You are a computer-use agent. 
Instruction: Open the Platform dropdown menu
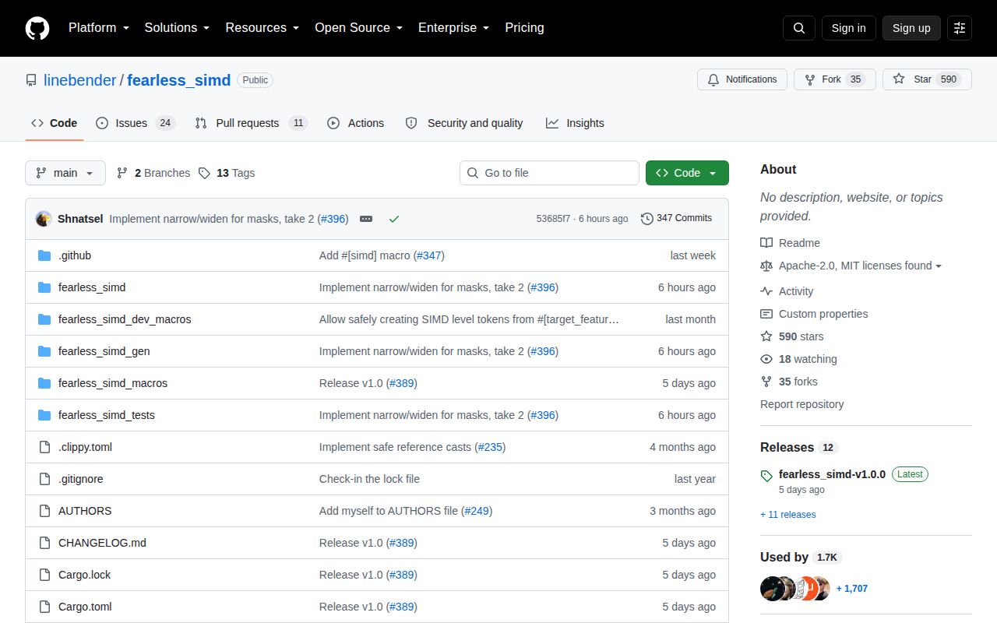99,28
